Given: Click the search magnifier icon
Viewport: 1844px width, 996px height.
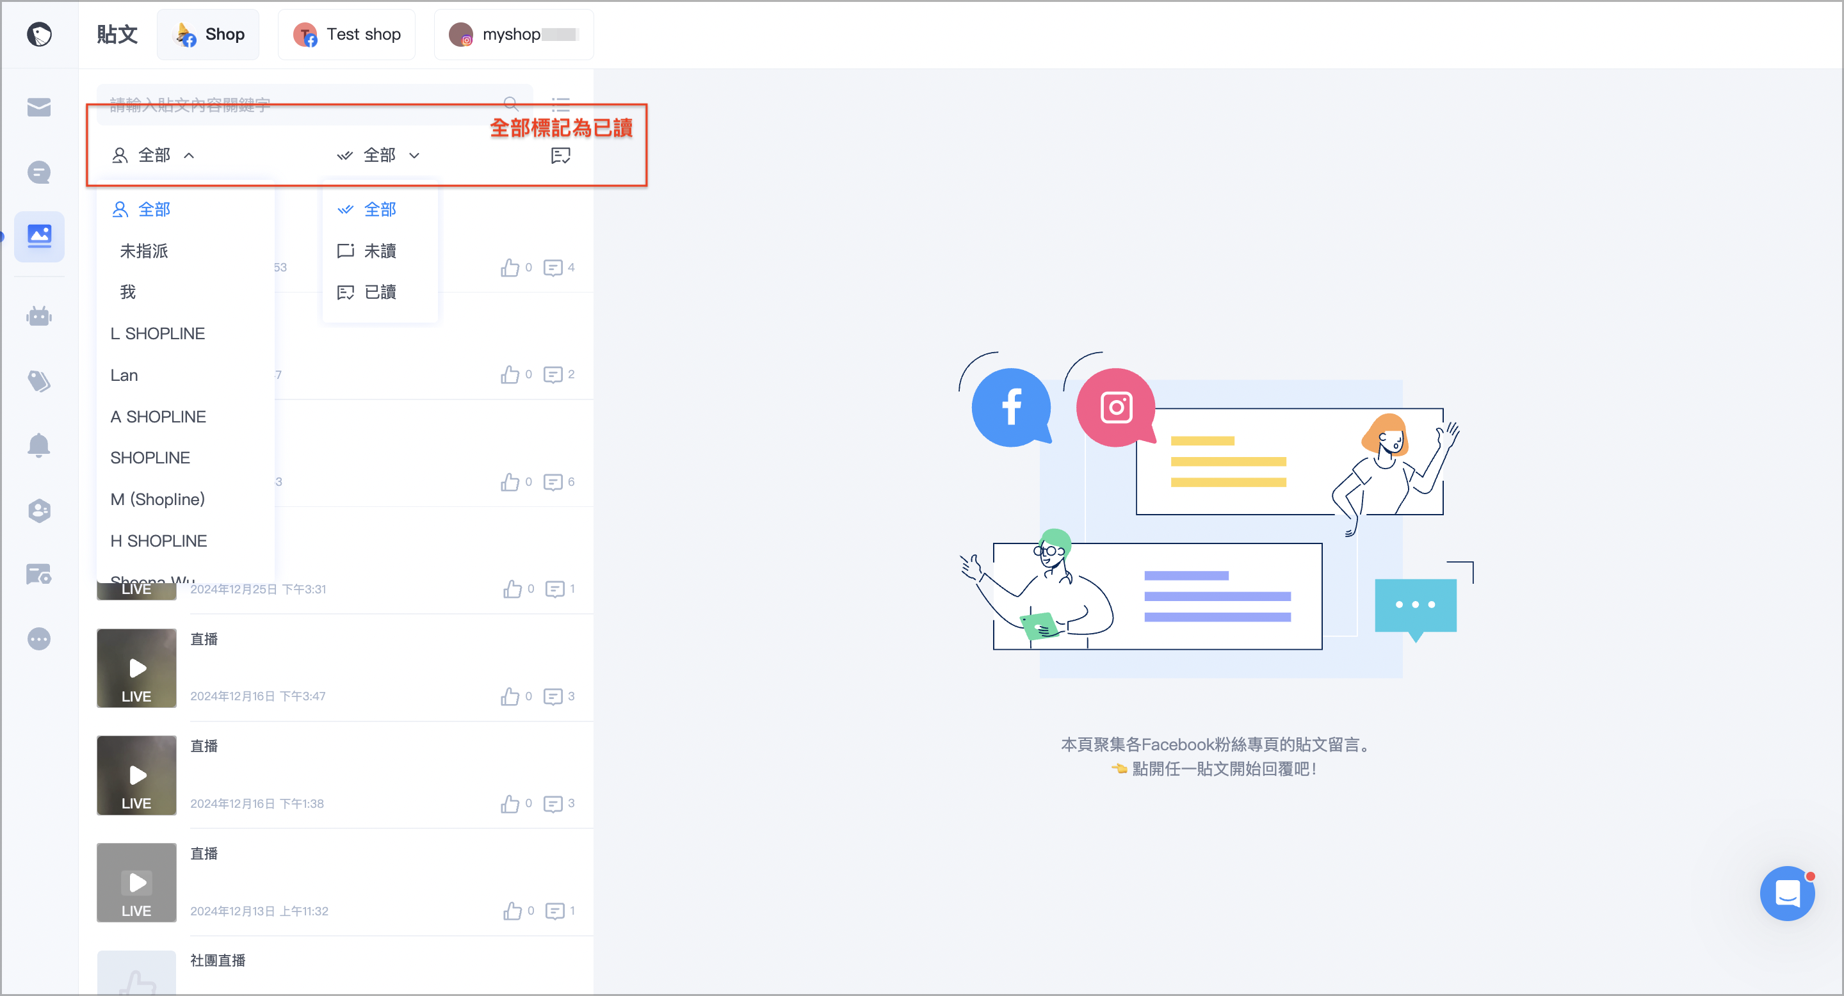Looking at the screenshot, I should pos(510,104).
